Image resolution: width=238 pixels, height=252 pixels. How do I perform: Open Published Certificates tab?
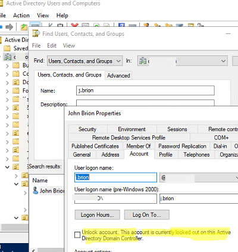[95, 146]
